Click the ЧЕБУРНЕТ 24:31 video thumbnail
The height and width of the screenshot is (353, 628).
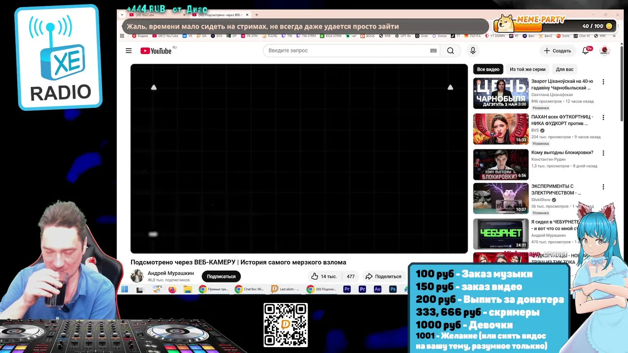[501, 234]
